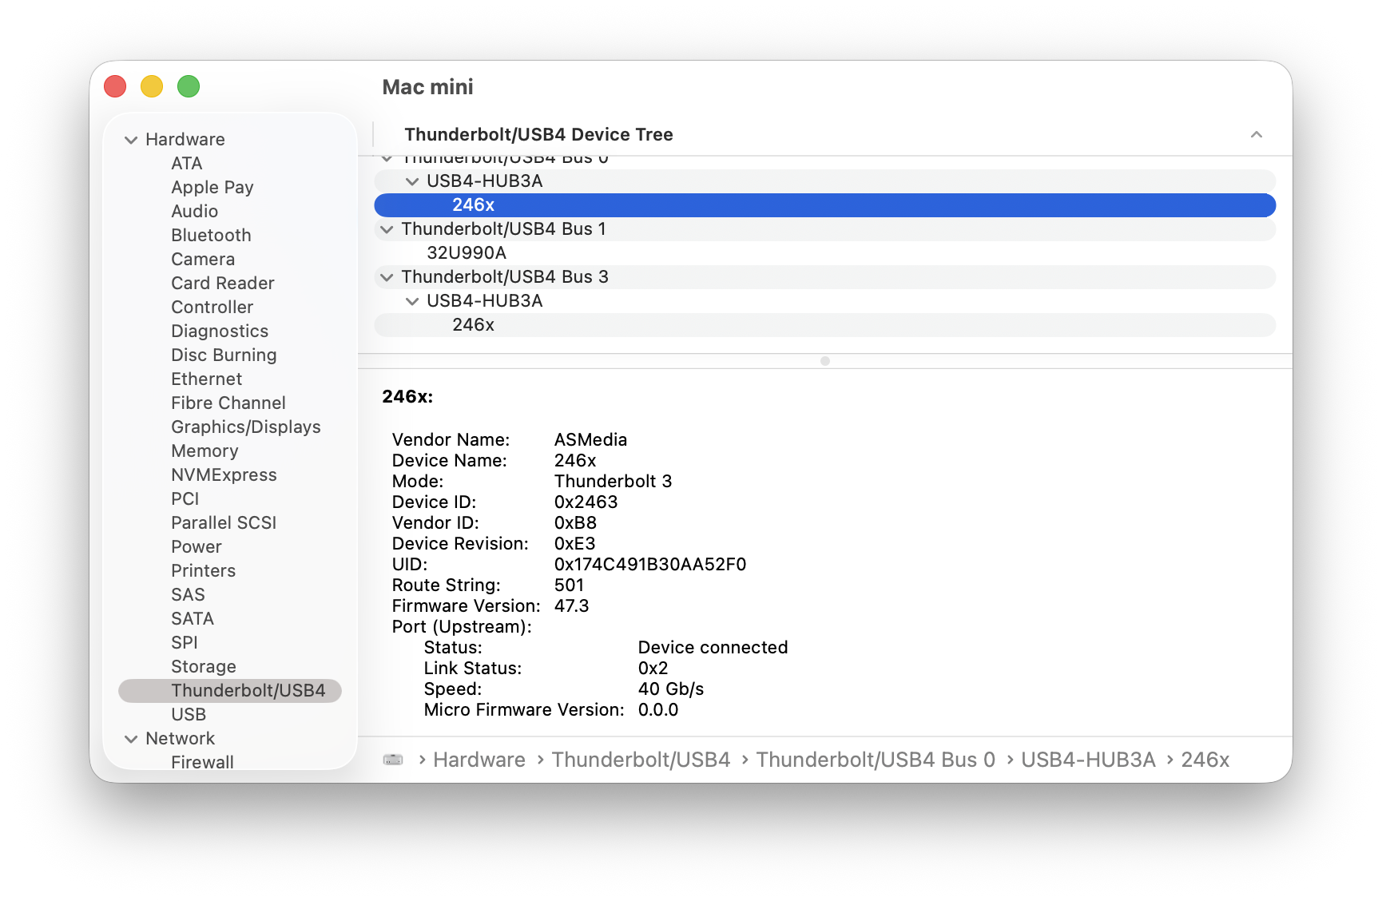Collapse USB4-HUB3A under Thunderbolt/USB4 Bus 0

point(413,181)
